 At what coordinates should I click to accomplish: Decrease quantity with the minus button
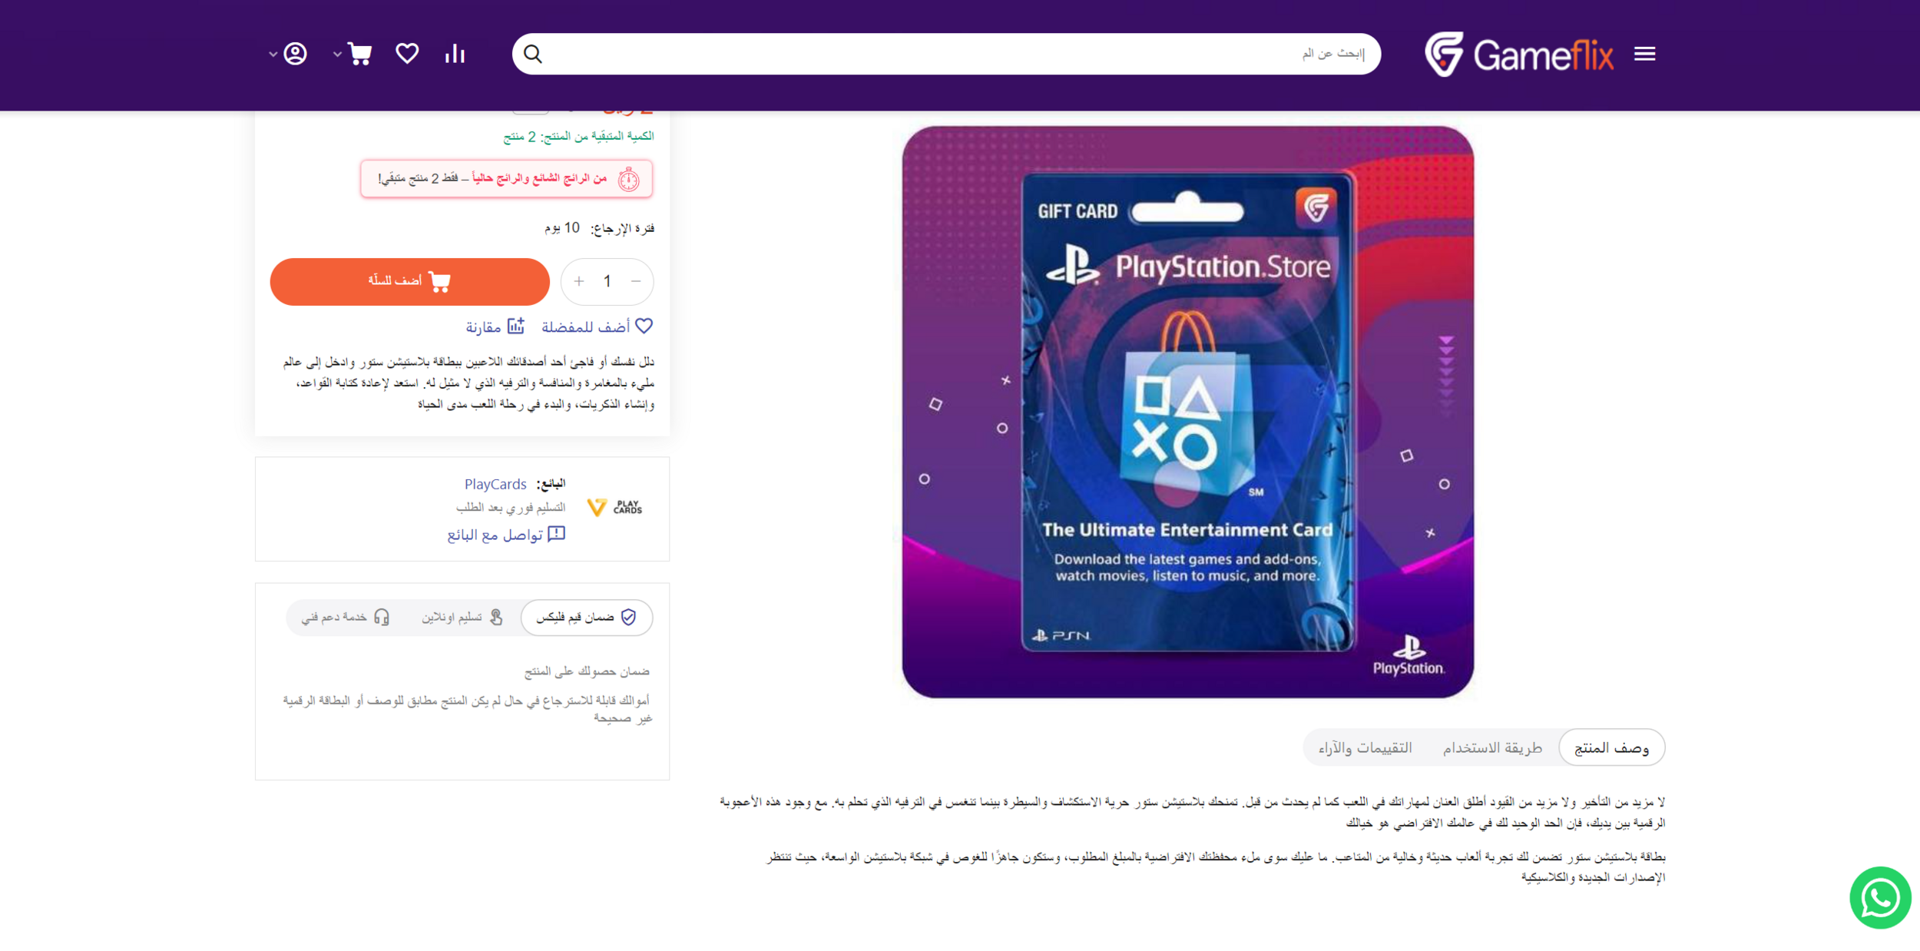pos(636,281)
